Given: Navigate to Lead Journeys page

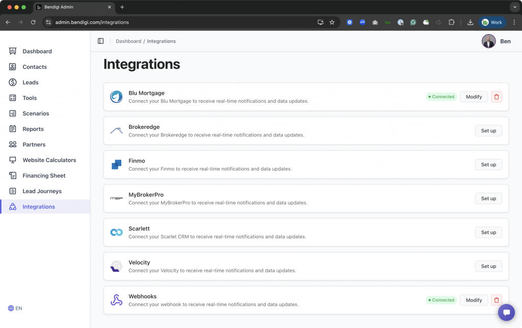Looking at the screenshot, I should tap(42, 191).
